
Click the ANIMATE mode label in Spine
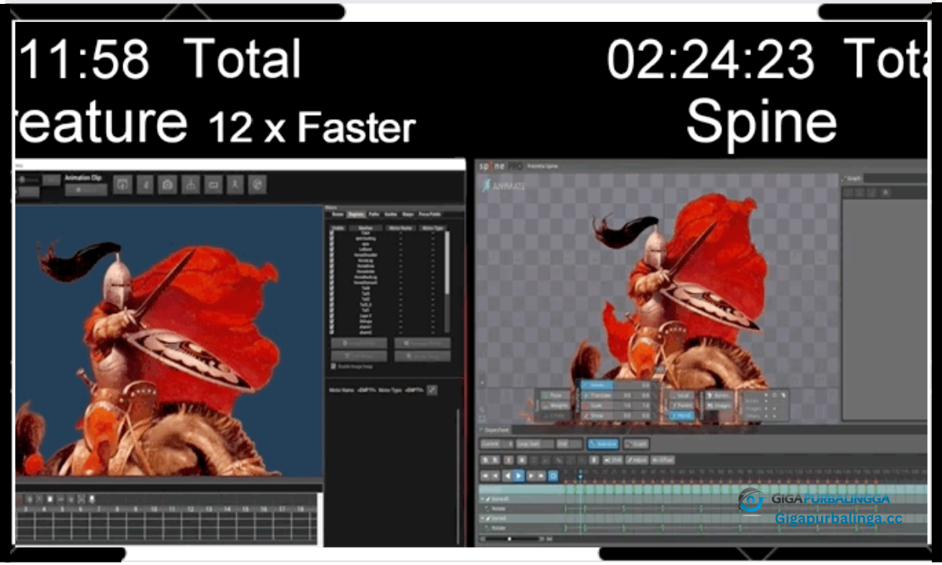[x=504, y=186]
